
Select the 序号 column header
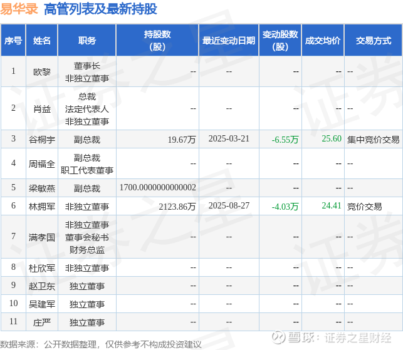[13, 41]
